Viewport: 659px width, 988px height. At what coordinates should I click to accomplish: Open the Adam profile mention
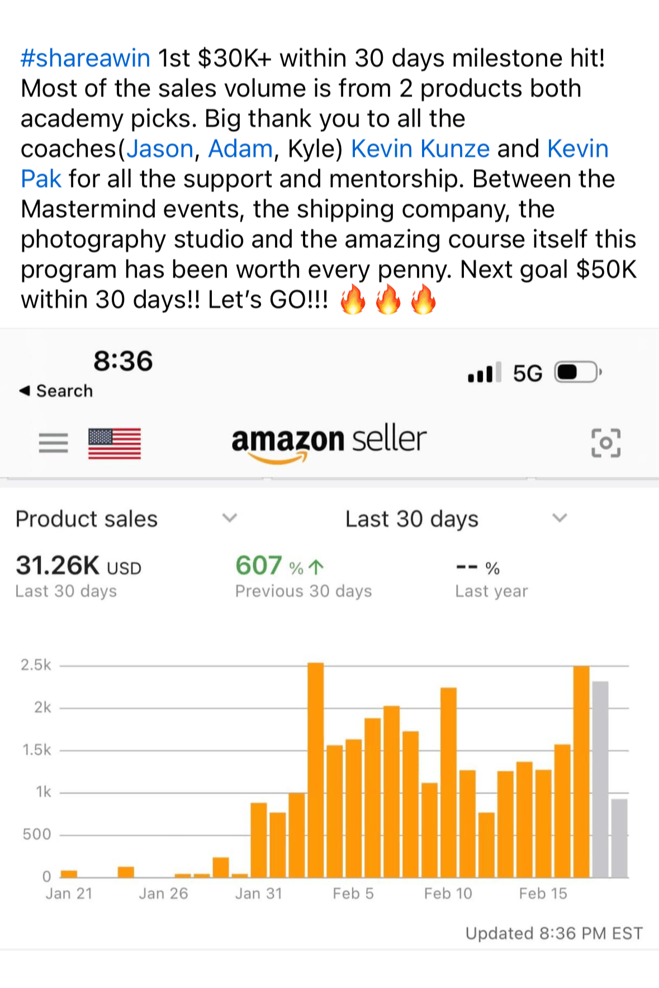(240, 149)
